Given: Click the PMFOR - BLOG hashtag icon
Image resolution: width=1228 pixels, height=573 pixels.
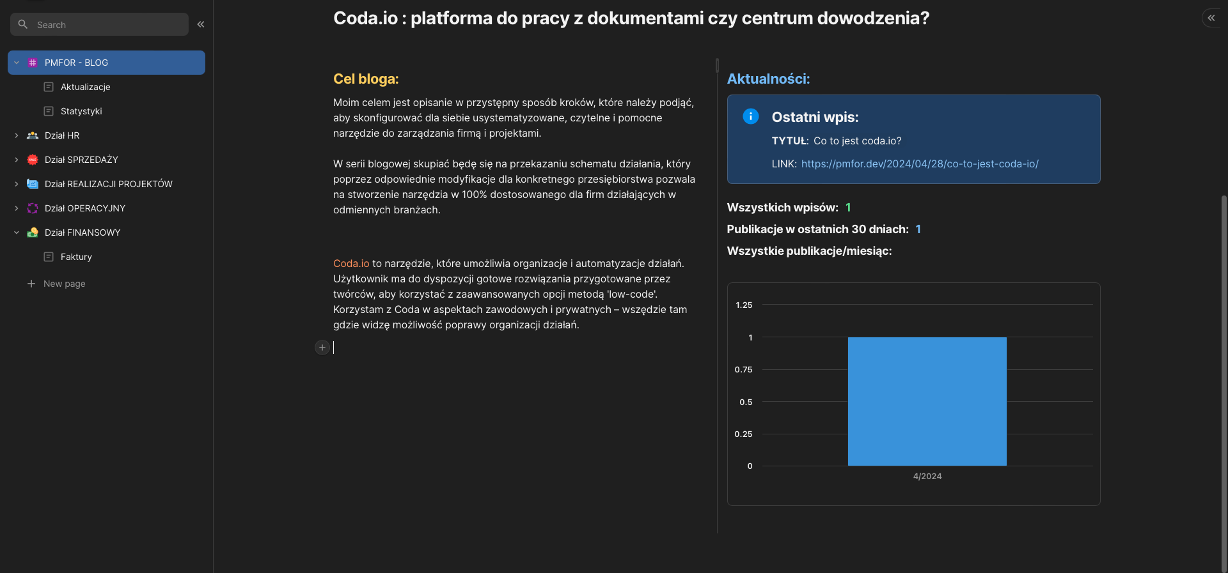Looking at the screenshot, I should click(x=33, y=63).
